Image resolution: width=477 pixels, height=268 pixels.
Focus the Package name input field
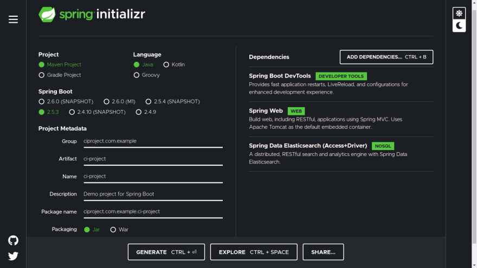(x=153, y=212)
